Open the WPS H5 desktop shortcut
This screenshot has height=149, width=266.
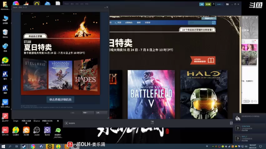(5, 131)
